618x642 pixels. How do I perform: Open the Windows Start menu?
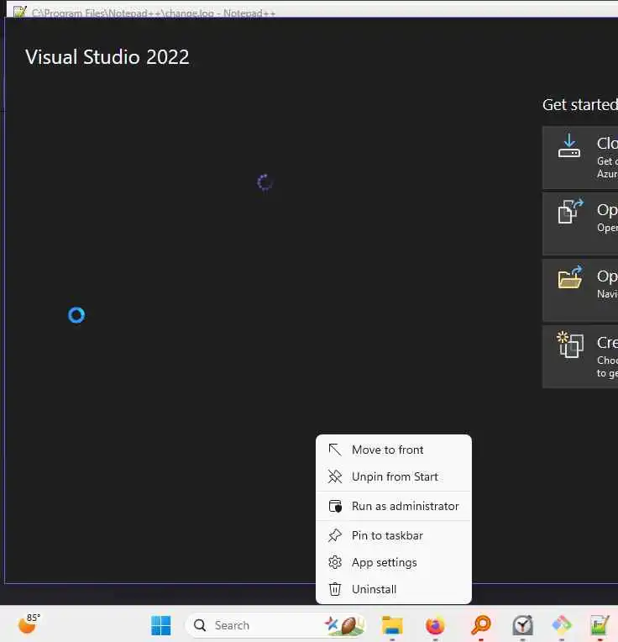(161, 625)
